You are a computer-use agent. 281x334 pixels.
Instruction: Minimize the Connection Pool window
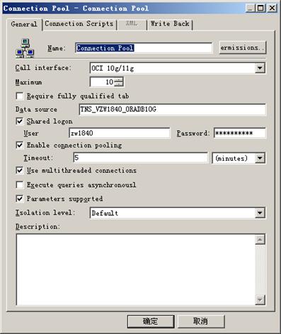tap(251, 8)
